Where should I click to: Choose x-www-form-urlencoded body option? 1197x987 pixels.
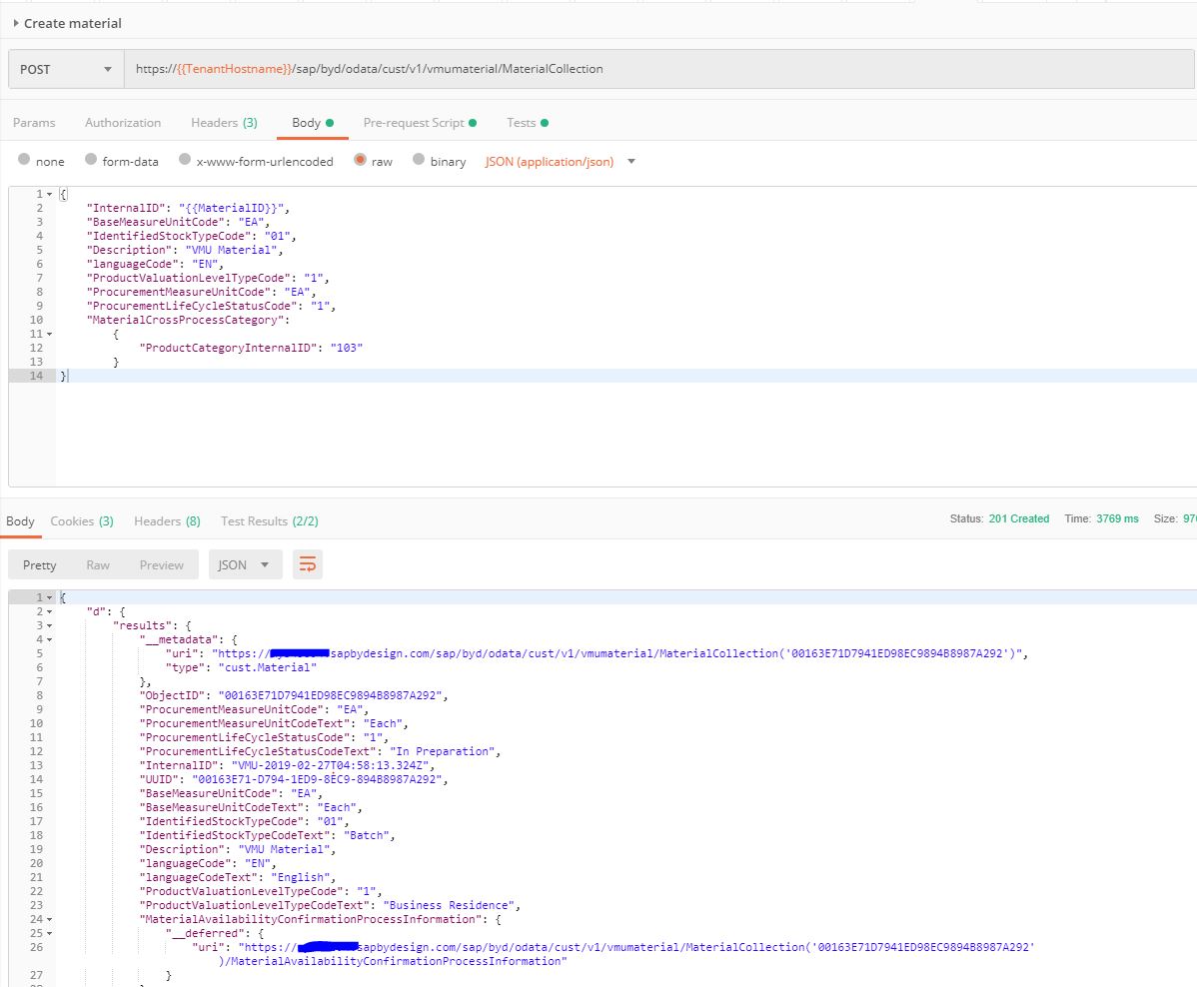click(x=185, y=161)
